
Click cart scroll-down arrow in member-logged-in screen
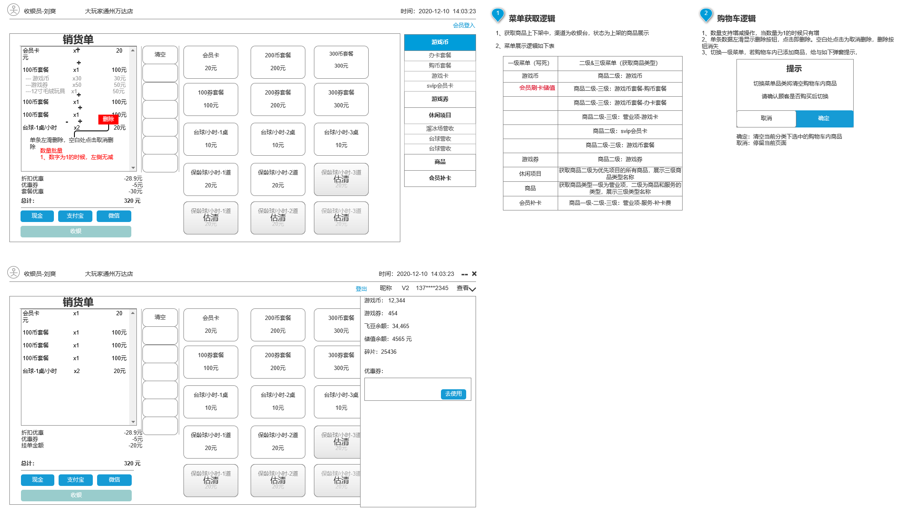(x=133, y=422)
